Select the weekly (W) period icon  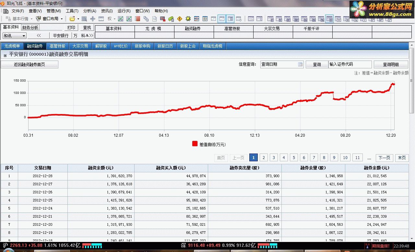pos(338,19)
